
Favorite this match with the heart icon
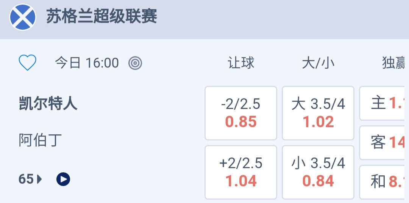28,63
